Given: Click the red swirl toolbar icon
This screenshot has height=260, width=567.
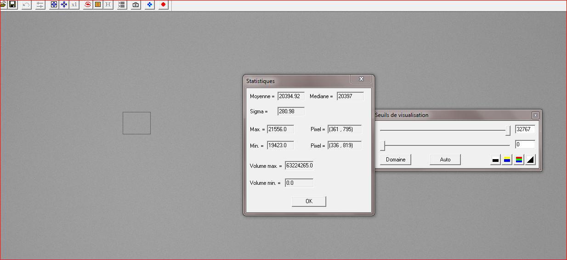Looking at the screenshot, I should tap(88, 5).
